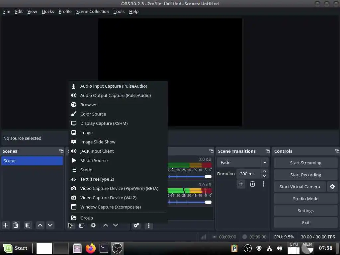Move scene up with the arrow icon
Screen dimensions: 340x255
coord(40,225)
